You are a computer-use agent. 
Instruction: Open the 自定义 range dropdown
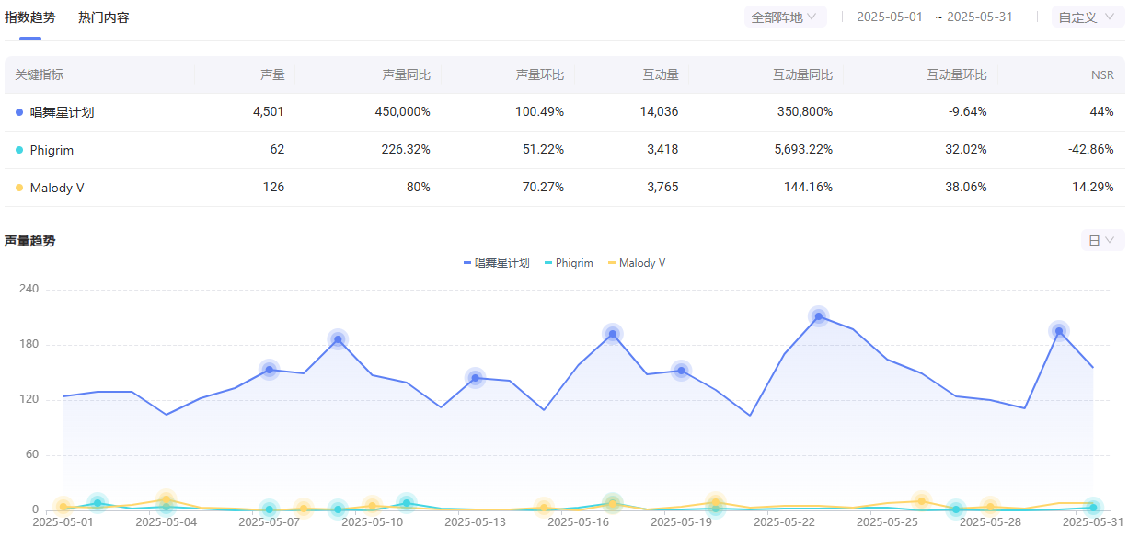[x=1088, y=17]
